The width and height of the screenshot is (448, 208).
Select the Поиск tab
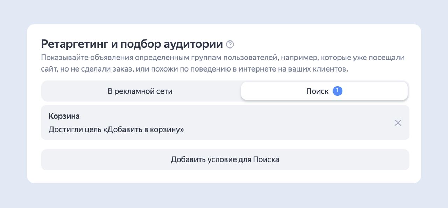[317, 91]
